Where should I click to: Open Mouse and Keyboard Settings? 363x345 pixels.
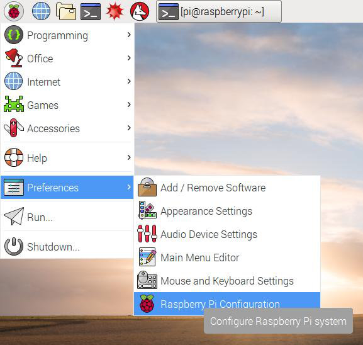[x=227, y=281]
